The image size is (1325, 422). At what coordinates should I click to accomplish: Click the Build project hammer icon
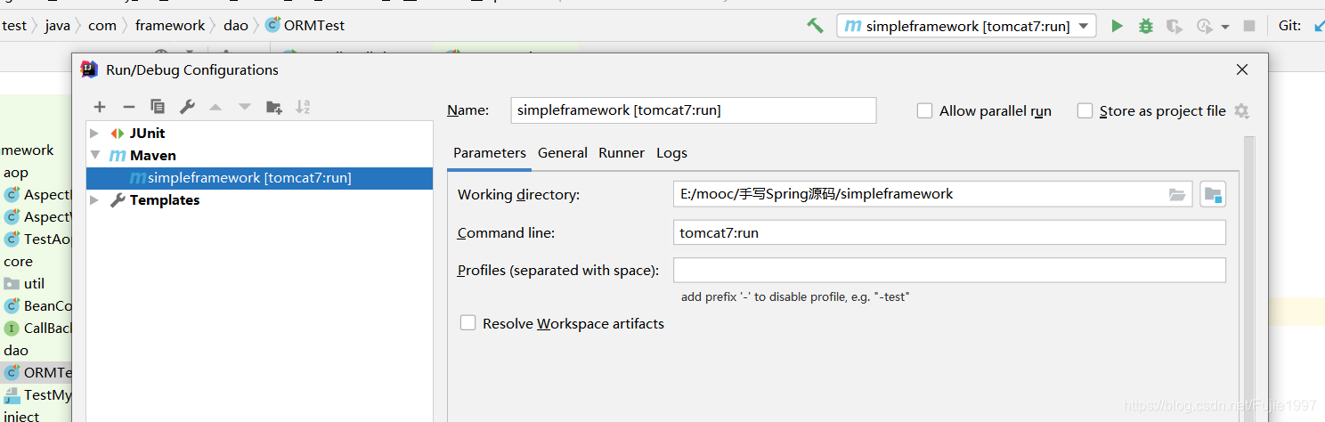tap(815, 26)
